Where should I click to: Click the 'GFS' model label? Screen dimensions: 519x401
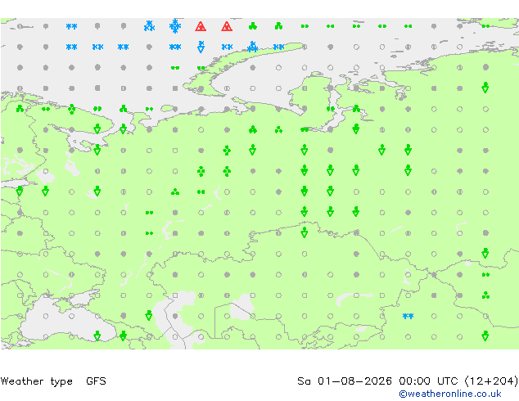click(x=96, y=381)
